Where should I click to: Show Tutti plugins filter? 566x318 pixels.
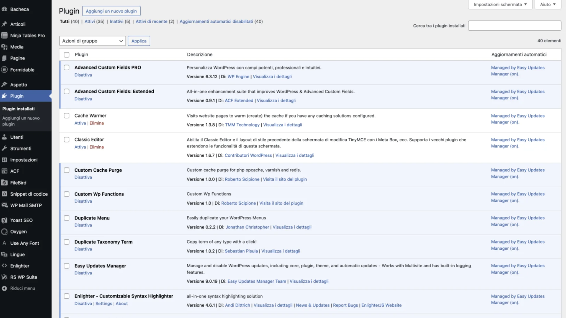65,21
